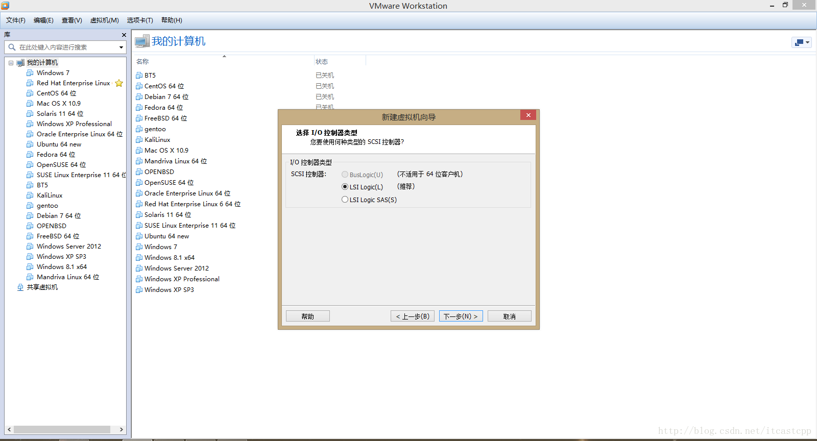Click the search magnifier icon in library

[x=12, y=47]
